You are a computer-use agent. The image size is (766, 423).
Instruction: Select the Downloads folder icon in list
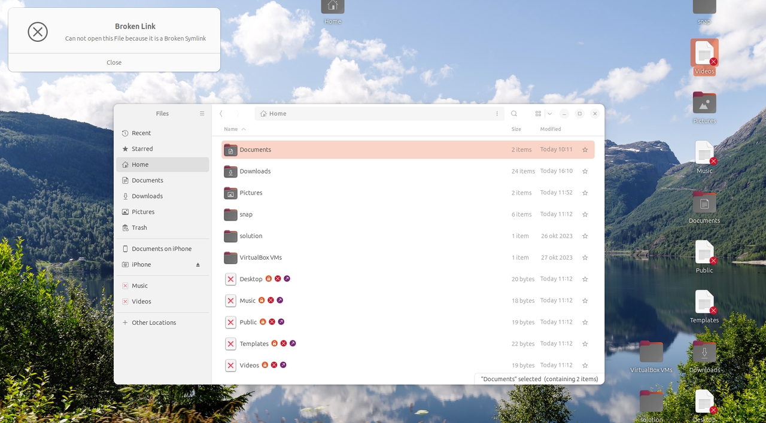230,171
